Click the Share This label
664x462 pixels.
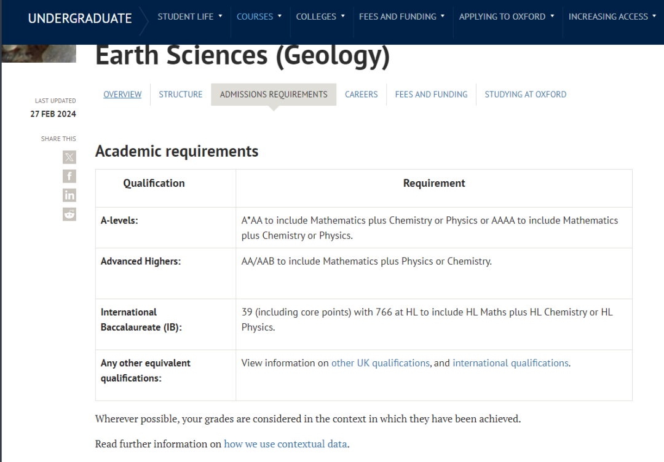click(x=58, y=139)
